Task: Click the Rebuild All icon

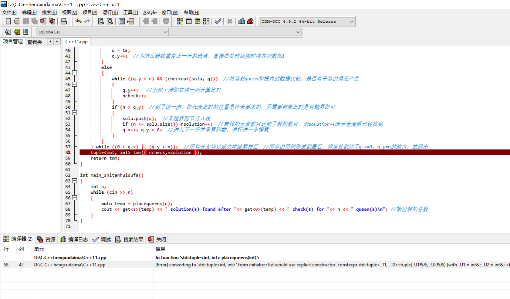Action: coord(206,21)
